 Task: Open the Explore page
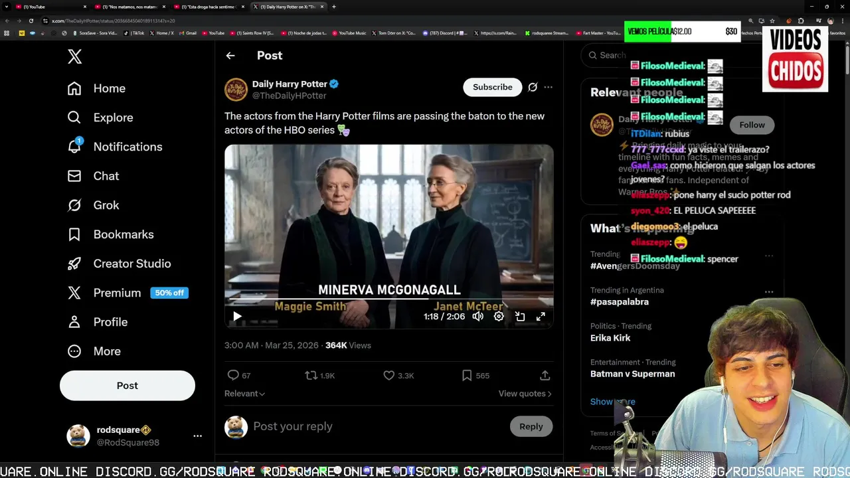(100, 118)
